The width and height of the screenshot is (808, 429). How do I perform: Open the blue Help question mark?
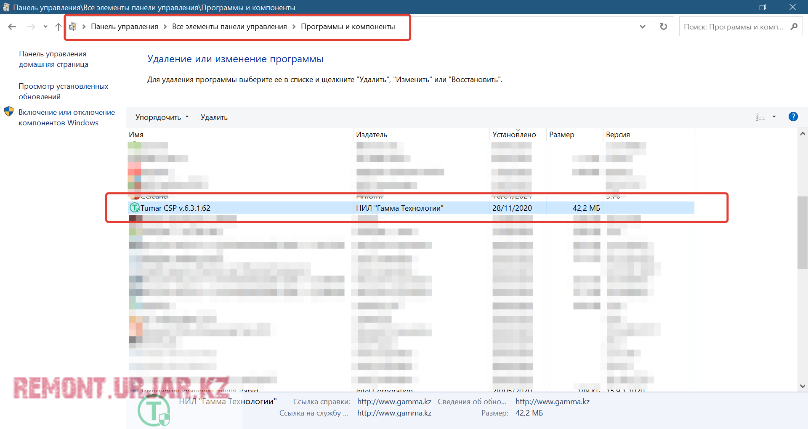tap(794, 117)
